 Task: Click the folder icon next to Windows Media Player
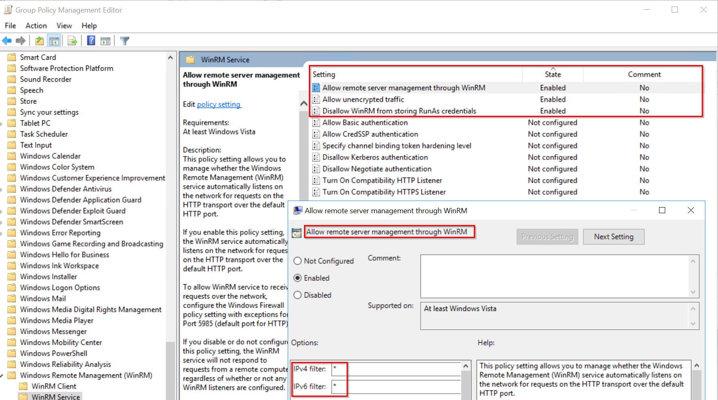12,320
